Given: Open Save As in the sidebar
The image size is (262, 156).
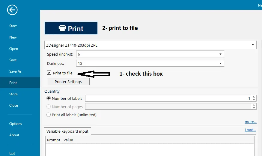Looking at the screenshot, I should [15, 71].
